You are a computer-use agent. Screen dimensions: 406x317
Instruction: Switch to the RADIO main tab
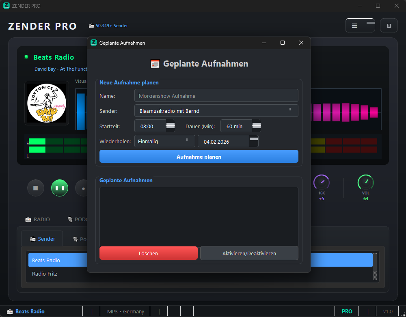37,220
